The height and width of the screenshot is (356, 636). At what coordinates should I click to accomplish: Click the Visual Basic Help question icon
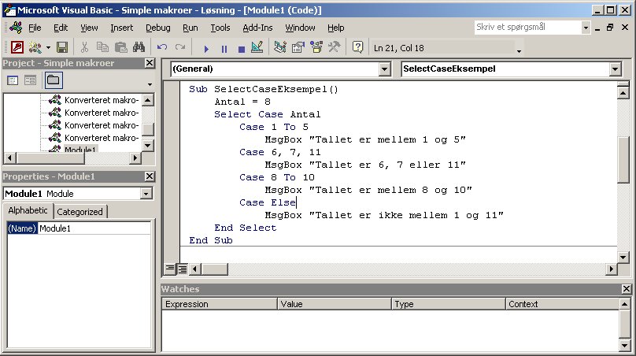357,47
